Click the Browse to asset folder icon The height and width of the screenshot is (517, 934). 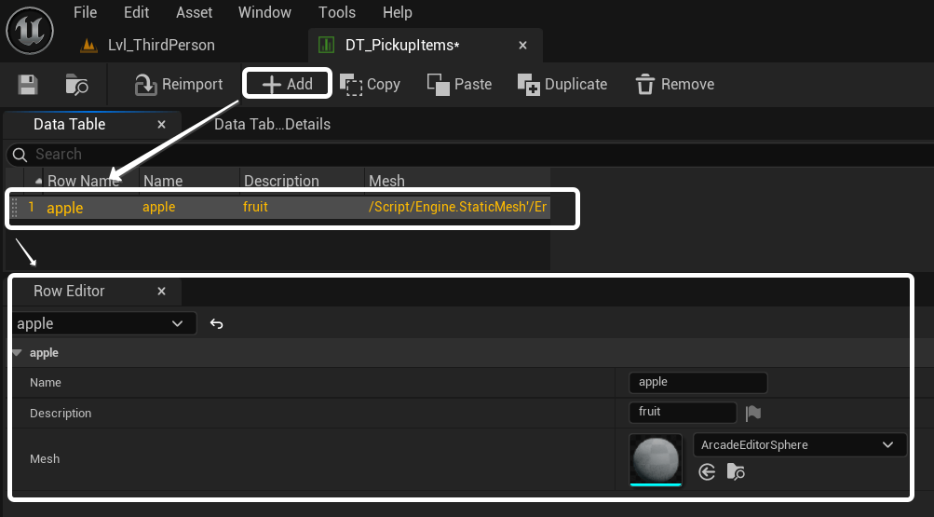[x=76, y=85]
